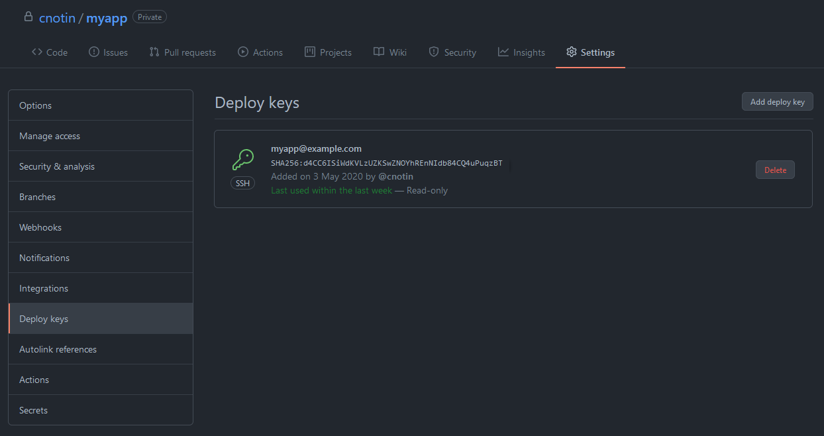The image size is (824, 436).
Task: Click the Add deploy key button
Action: point(778,102)
